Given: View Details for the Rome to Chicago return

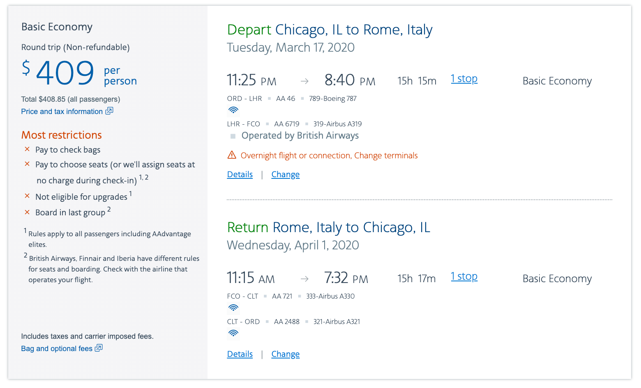Looking at the screenshot, I should (x=240, y=354).
